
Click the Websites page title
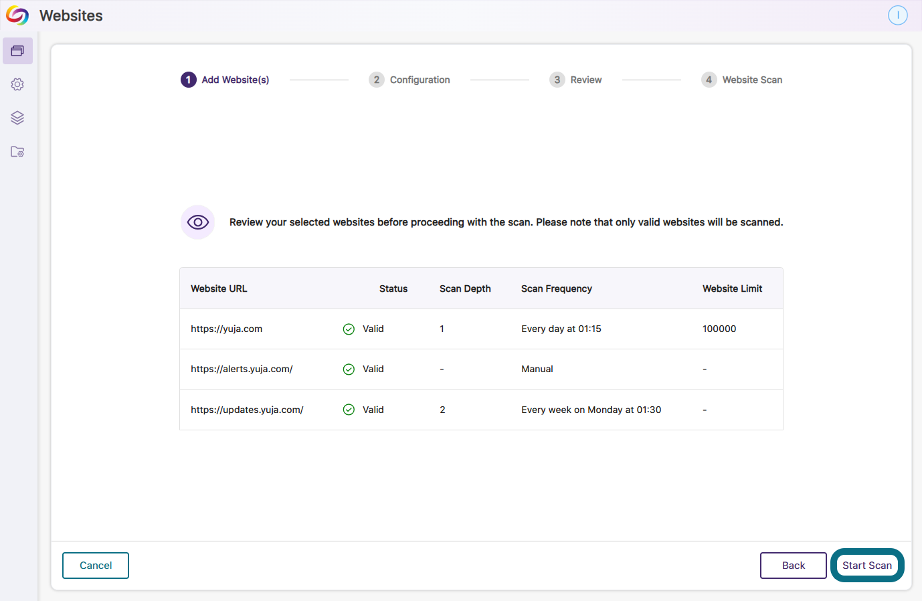tap(71, 15)
